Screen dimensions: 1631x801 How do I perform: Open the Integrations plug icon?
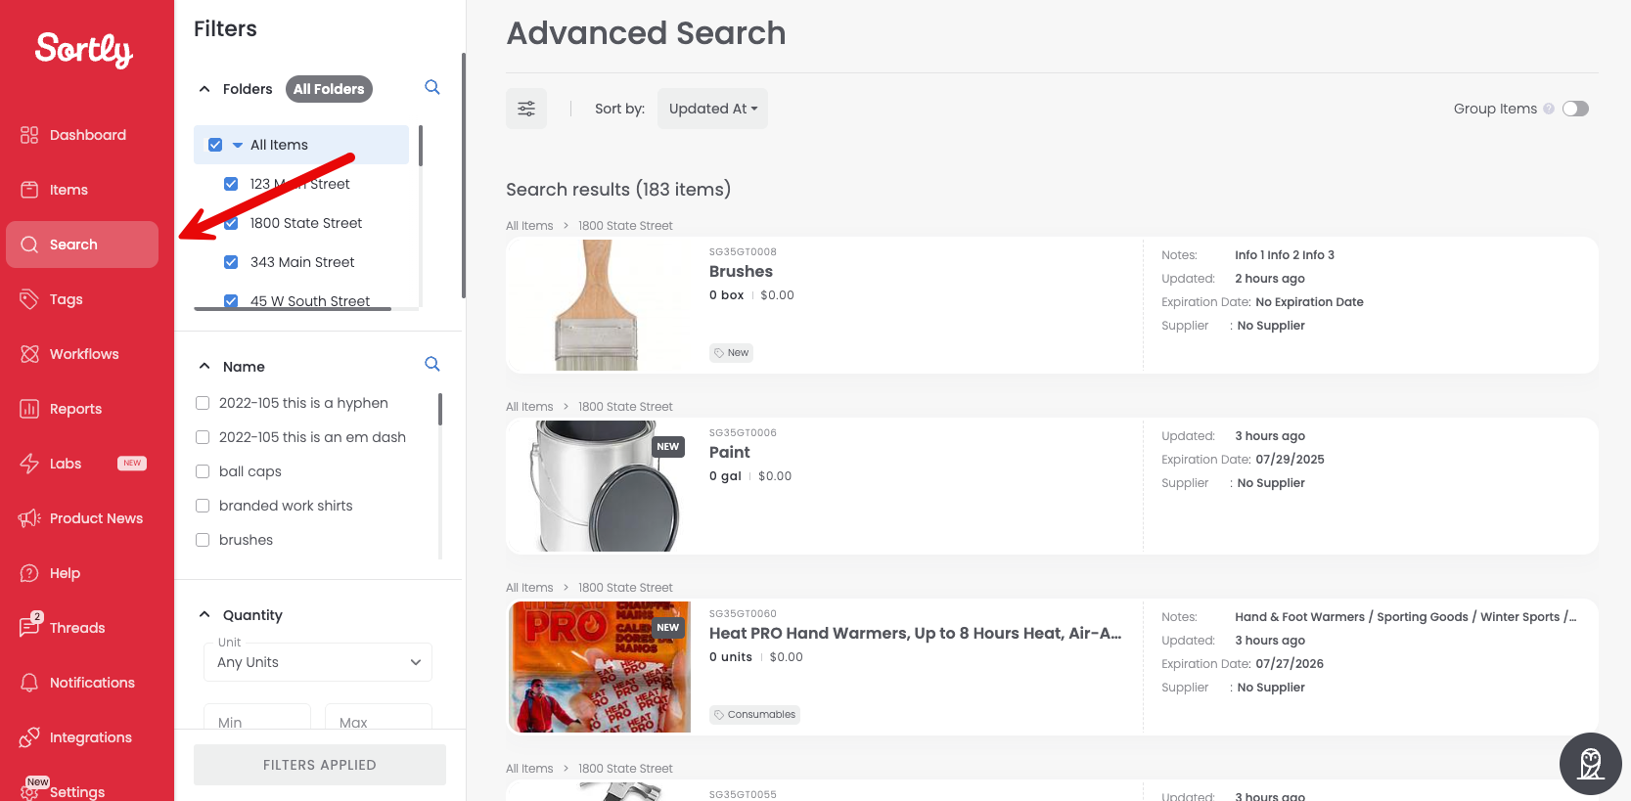point(29,737)
